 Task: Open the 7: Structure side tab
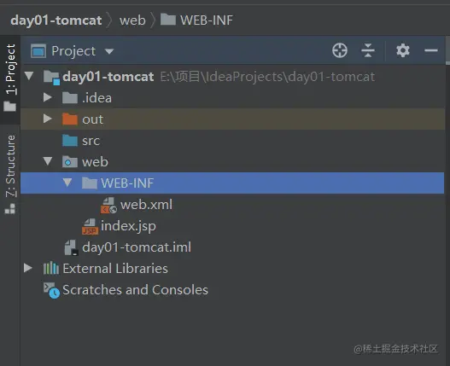pos(10,174)
